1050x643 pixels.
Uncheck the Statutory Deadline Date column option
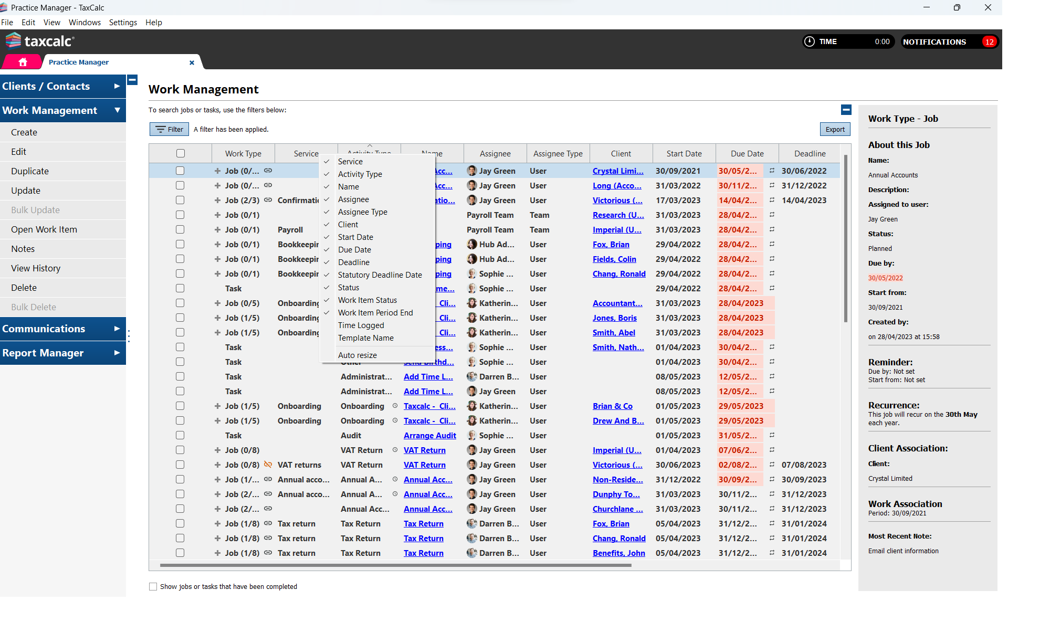(380, 275)
